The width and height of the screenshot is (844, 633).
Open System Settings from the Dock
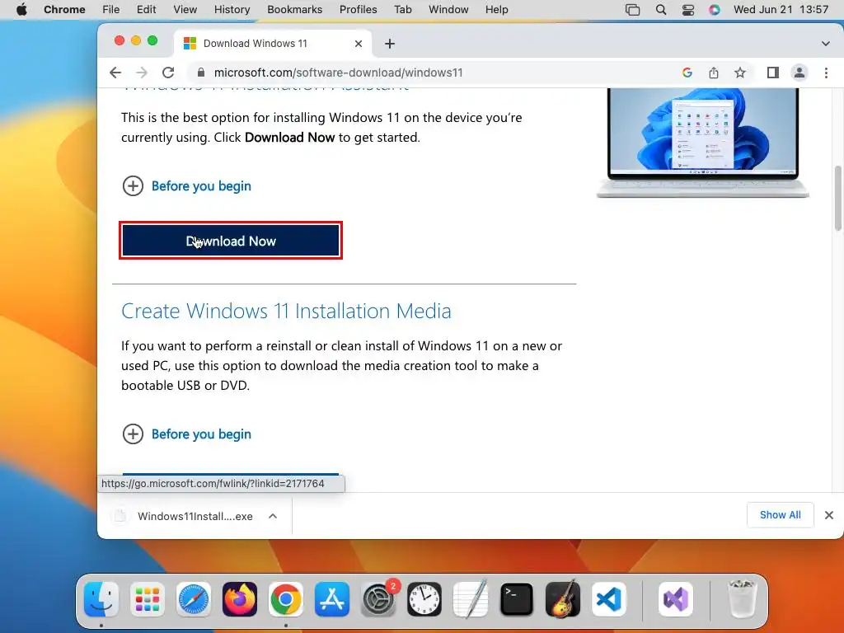click(378, 599)
